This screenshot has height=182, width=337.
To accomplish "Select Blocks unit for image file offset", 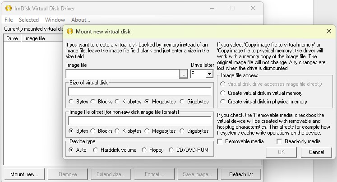I will click(x=93, y=131).
